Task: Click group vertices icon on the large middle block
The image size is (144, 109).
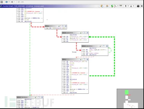Action: (x=87, y=59)
